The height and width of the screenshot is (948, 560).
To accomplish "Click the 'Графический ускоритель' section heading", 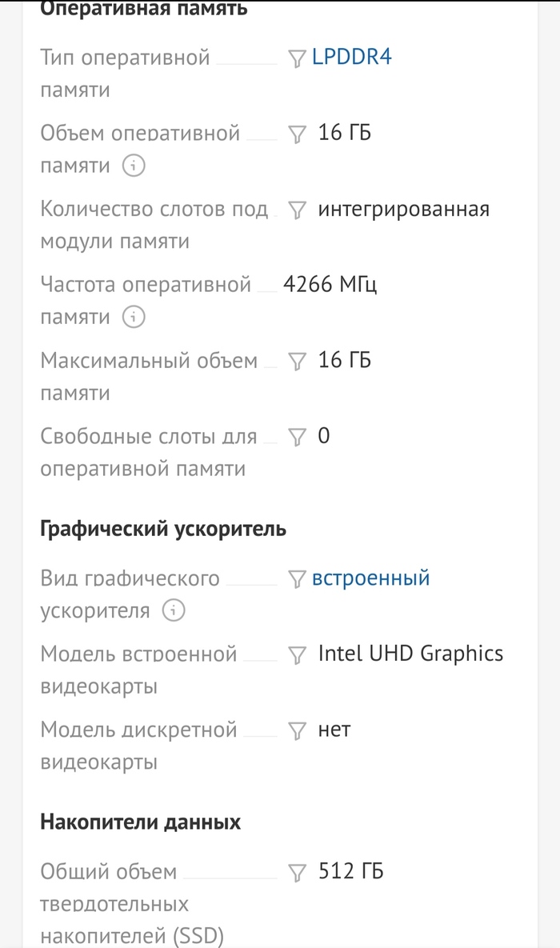I will [163, 529].
